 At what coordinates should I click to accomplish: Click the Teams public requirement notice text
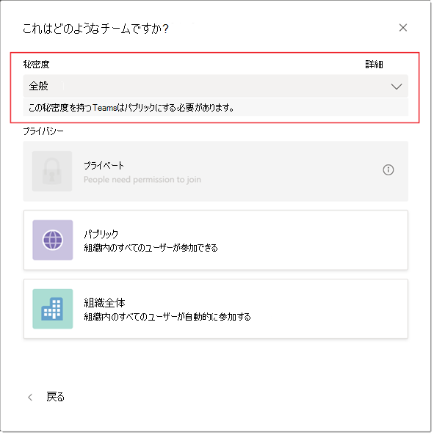(131, 107)
